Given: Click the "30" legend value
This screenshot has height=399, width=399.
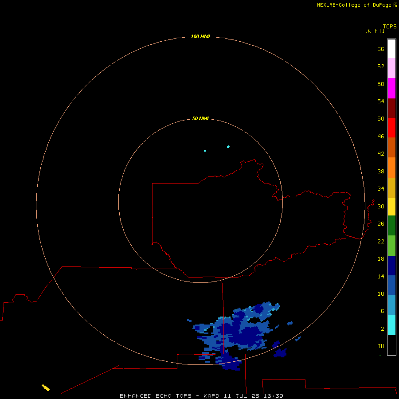Looking at the screenshot, I should [381, 206].
